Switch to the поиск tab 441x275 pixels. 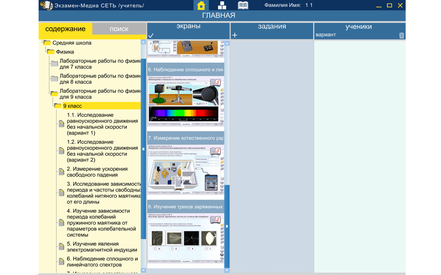click(x=119, y=29)
